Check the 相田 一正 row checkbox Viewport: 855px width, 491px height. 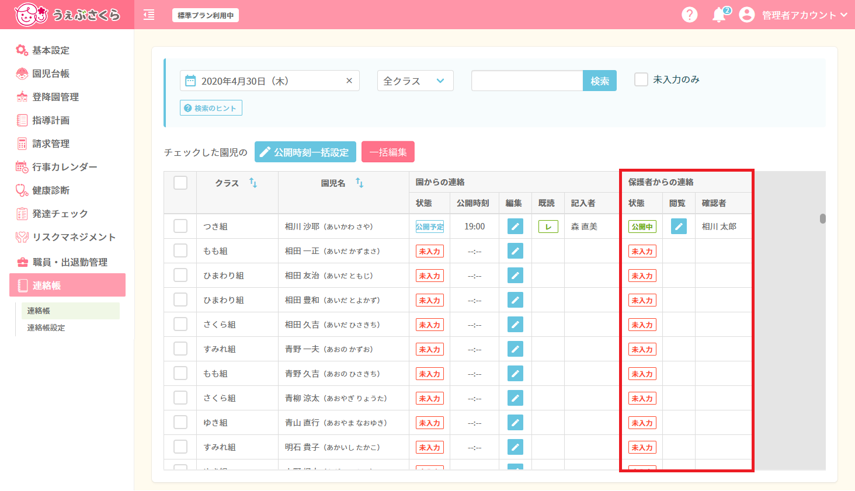pos(180,250)
